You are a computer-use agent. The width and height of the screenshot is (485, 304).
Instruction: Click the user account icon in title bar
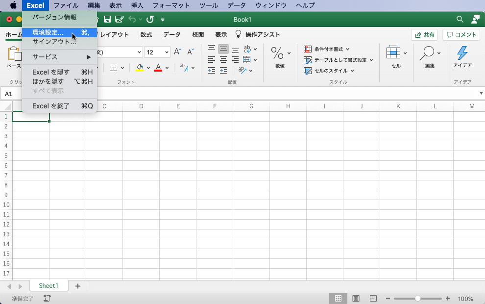pos(475,19)
